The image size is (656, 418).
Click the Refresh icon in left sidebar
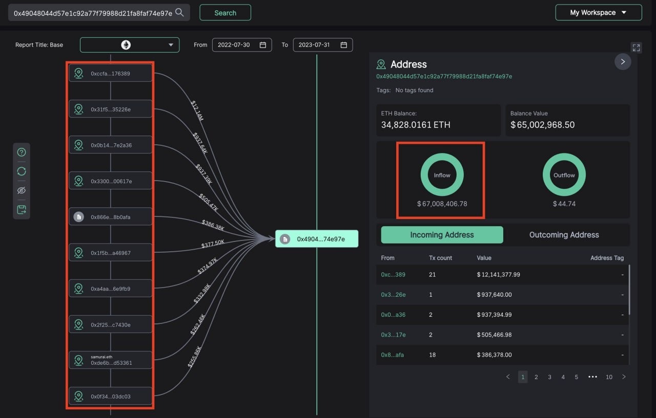point(21,171)
